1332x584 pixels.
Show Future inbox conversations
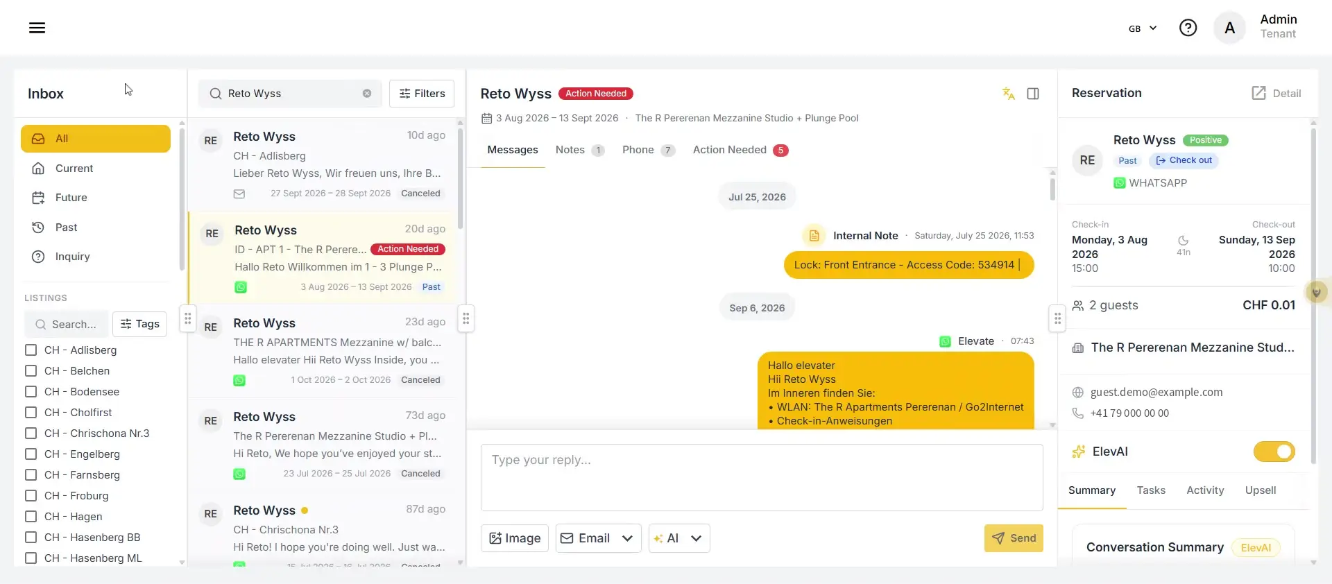coord(96,198)
